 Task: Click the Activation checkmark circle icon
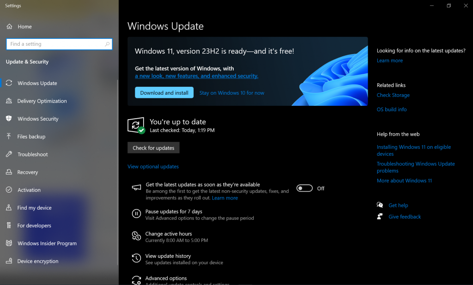(9, 190)
